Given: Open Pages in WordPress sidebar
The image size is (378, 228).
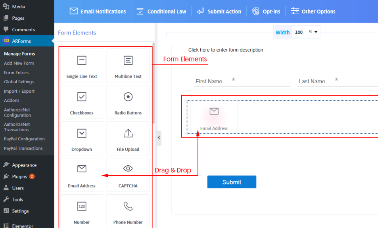Looking at the screenshot, I should point(27,18).
